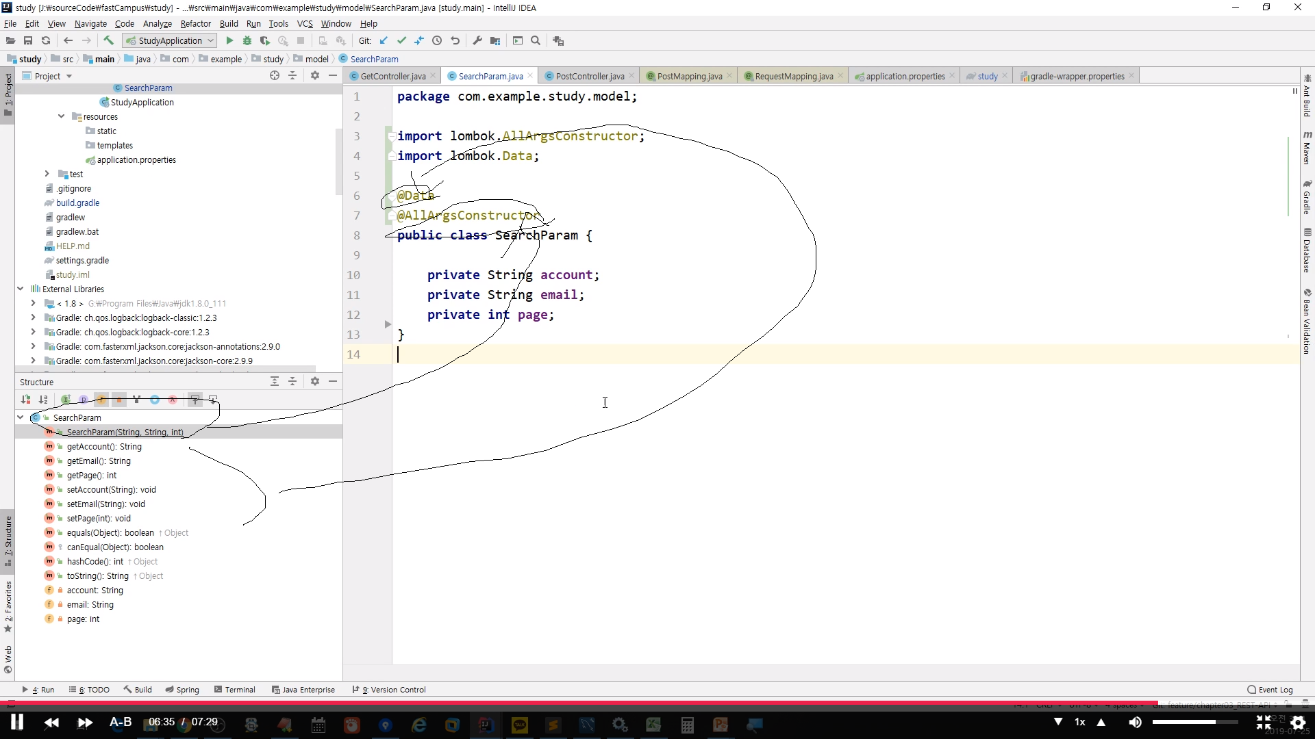This screenshot has height=739, width=1315.
Task: Adjust the video player volume slider
Action: click(1194, 722)
